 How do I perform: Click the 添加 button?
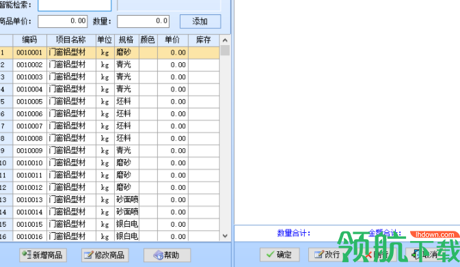[x=200, y=21]
